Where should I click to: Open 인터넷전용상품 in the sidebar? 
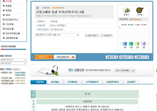(13, 33)
